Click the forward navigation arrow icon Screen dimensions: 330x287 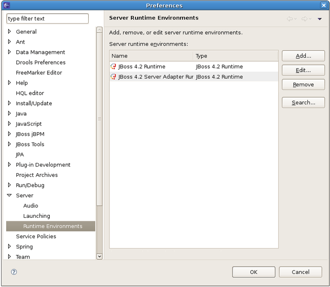coord(304,19)
